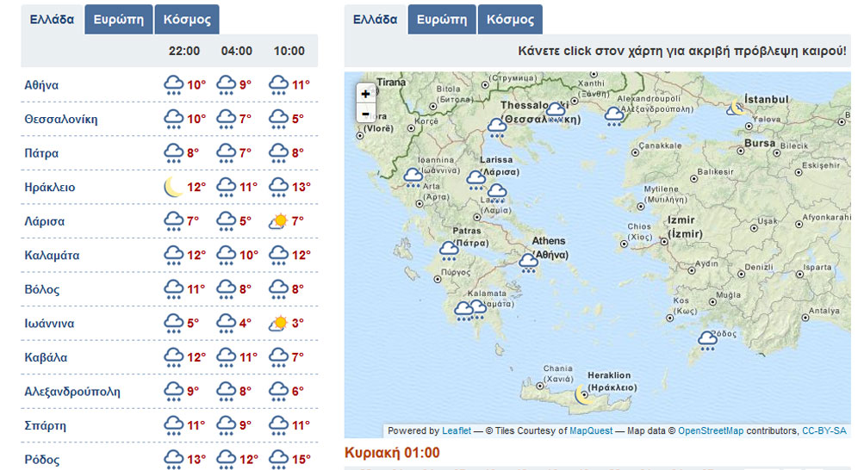The height and width of the screenshot is (470, 864).
Task: Click Καβάλα 10:00 rain cloud icon
Action: pos(278,358)
